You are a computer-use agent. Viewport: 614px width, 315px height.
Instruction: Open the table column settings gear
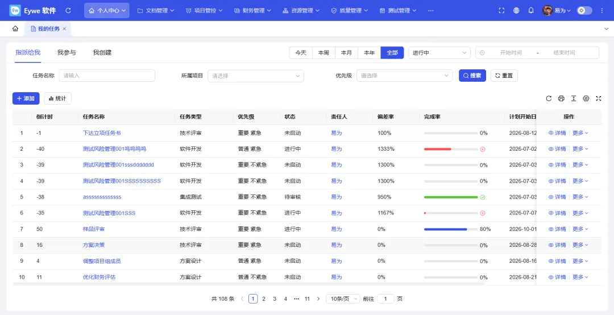(x=586, y=98)
